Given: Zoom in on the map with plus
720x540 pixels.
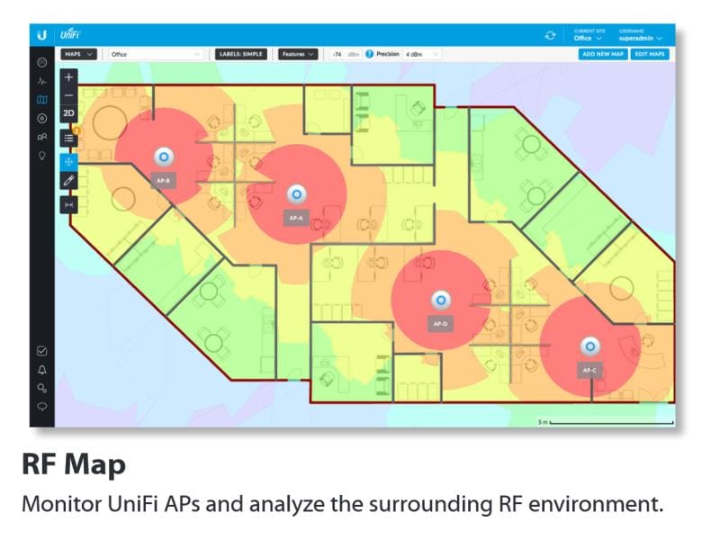Looking at the screenshot, I should (69, 77).
